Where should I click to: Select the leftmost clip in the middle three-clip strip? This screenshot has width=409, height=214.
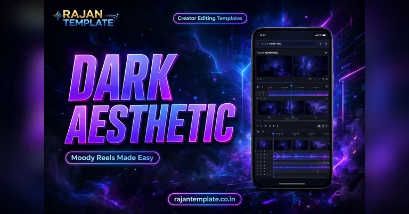[x=269, y=108]
